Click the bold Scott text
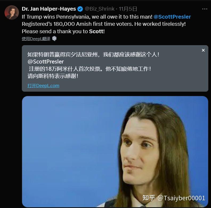The width and height of the screenshot is (211, 208). (97, 31)
